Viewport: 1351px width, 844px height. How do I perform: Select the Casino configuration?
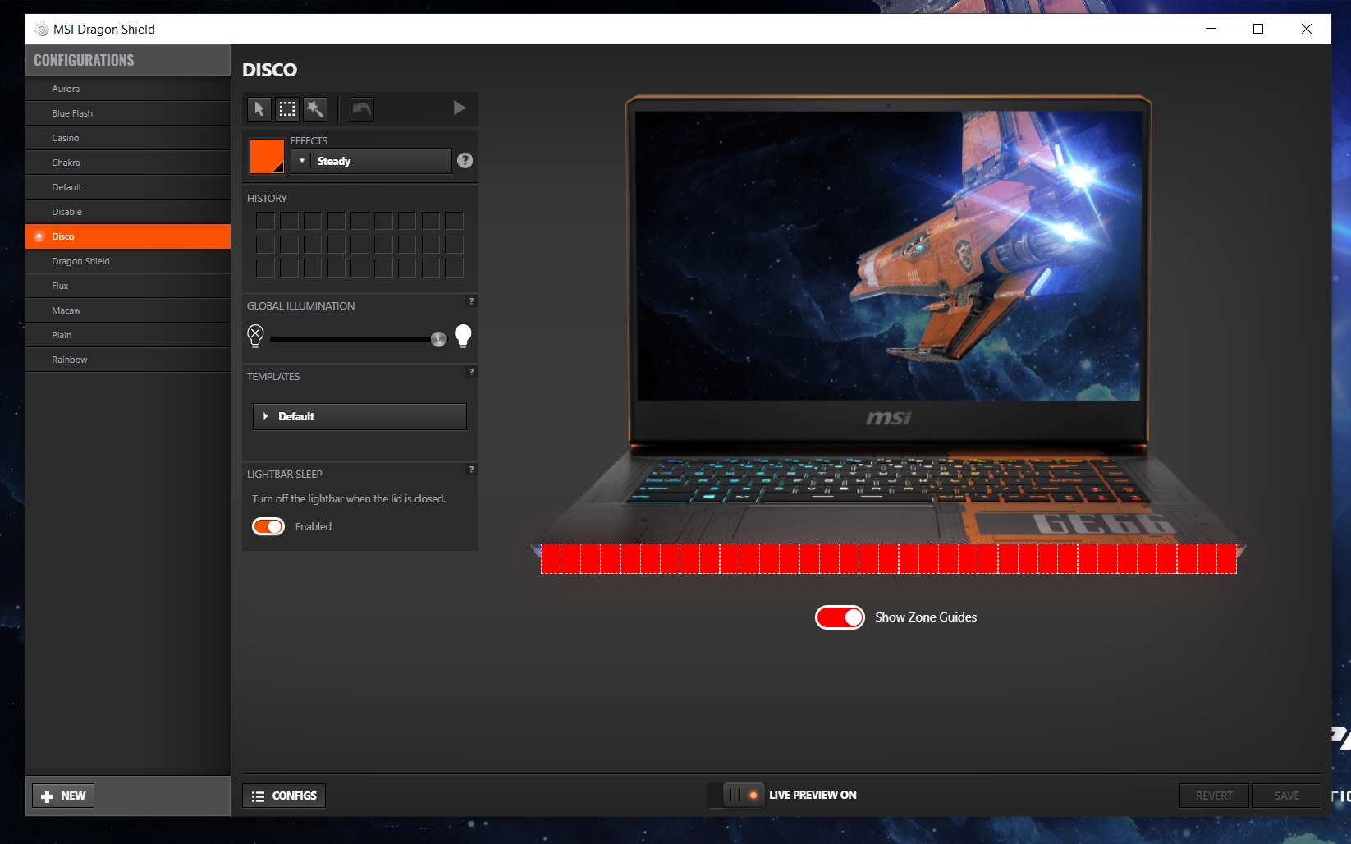click(128, 138)
